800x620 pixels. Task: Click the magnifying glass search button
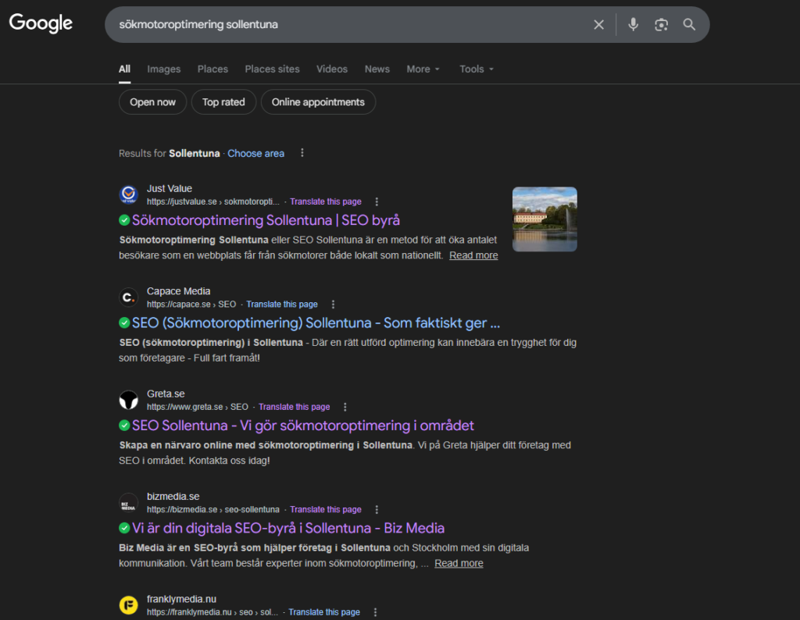pos(689,25)
